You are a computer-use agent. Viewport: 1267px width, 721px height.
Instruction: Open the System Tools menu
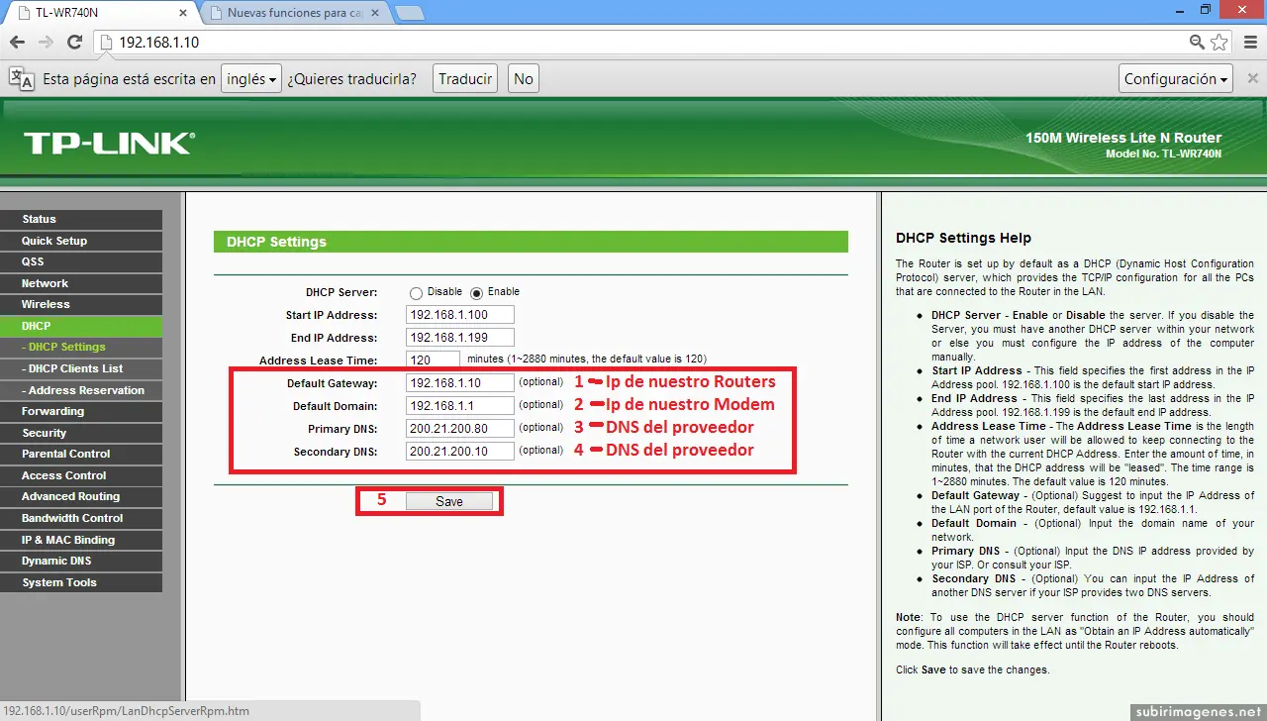[81, 582]
